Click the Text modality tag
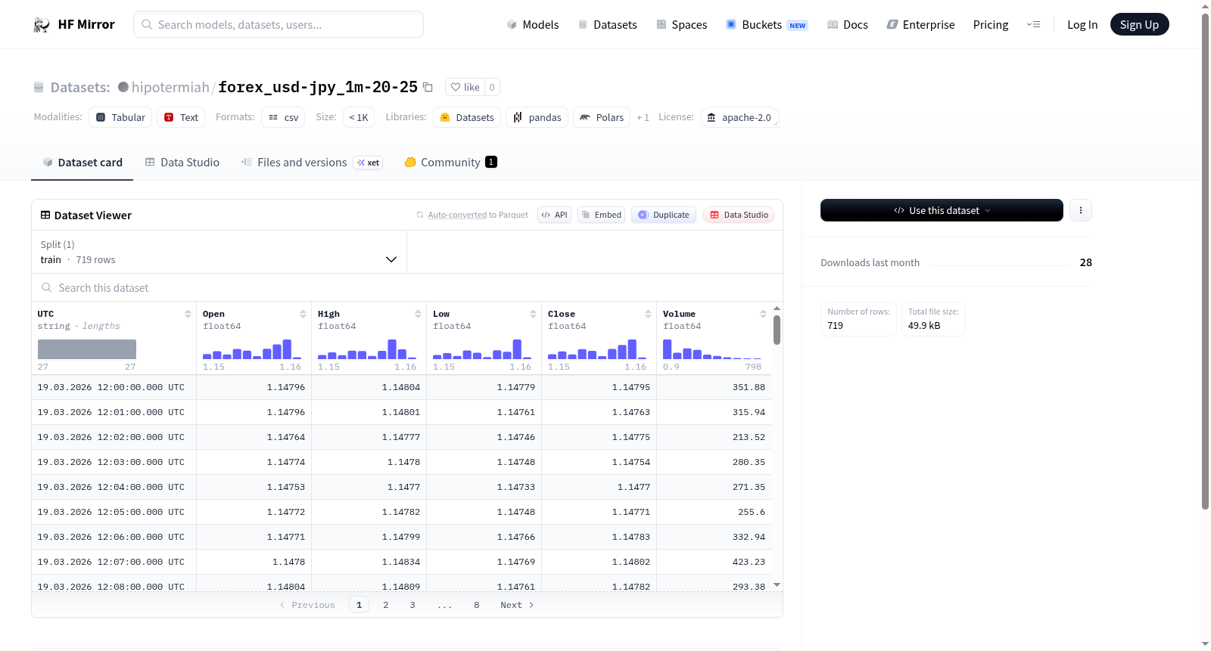 tap(181, 117)
